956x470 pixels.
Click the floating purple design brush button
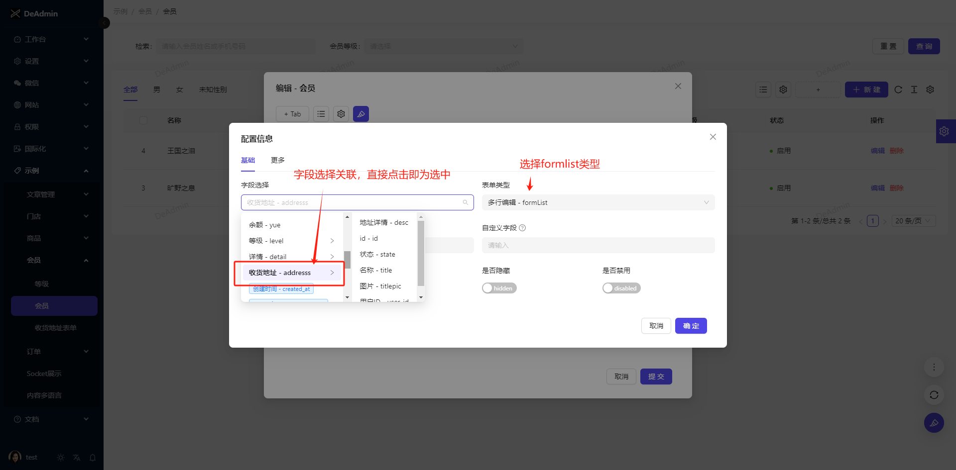click(x=934, y=423)
